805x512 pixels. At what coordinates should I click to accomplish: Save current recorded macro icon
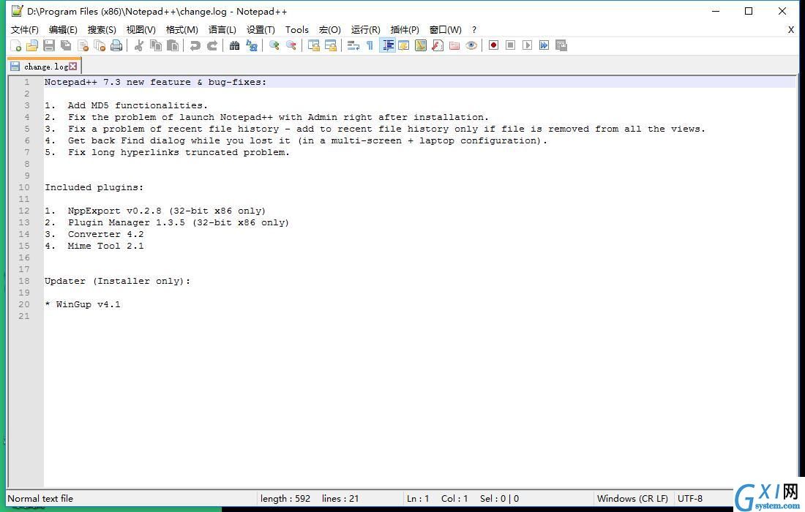561,45
